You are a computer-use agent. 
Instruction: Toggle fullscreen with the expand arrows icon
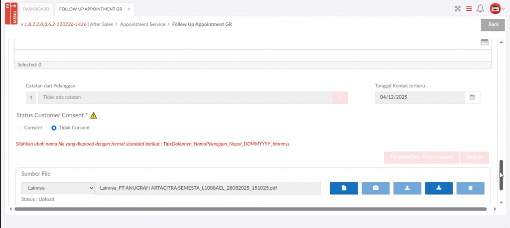point(457,8)
